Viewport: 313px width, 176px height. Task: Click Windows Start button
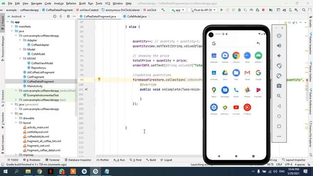point(5,172)
